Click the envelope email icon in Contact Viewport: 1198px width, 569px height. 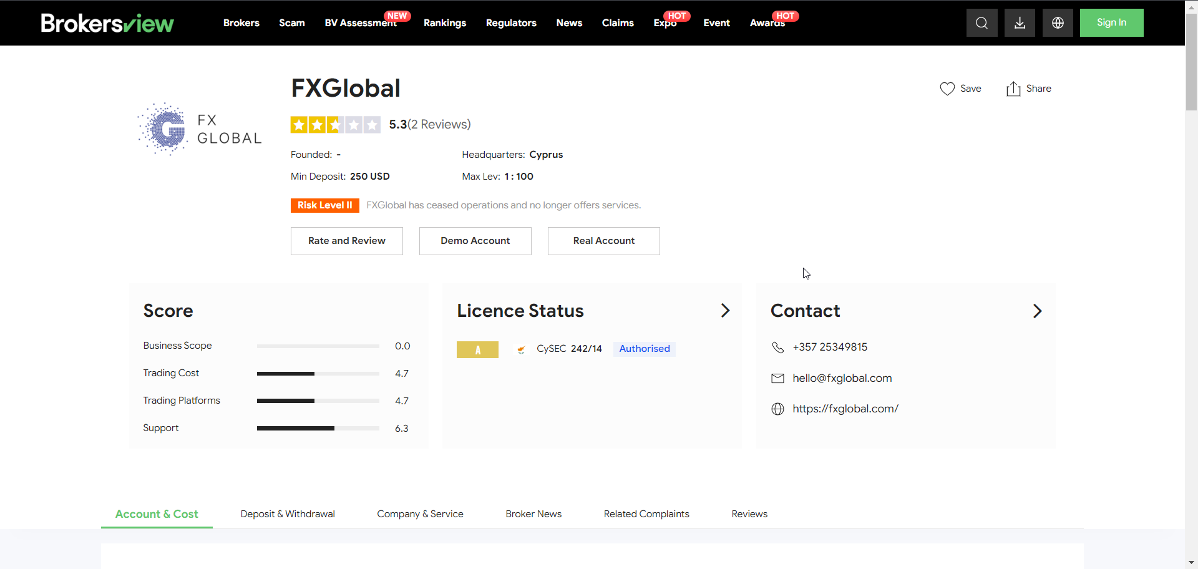point(777,378)
